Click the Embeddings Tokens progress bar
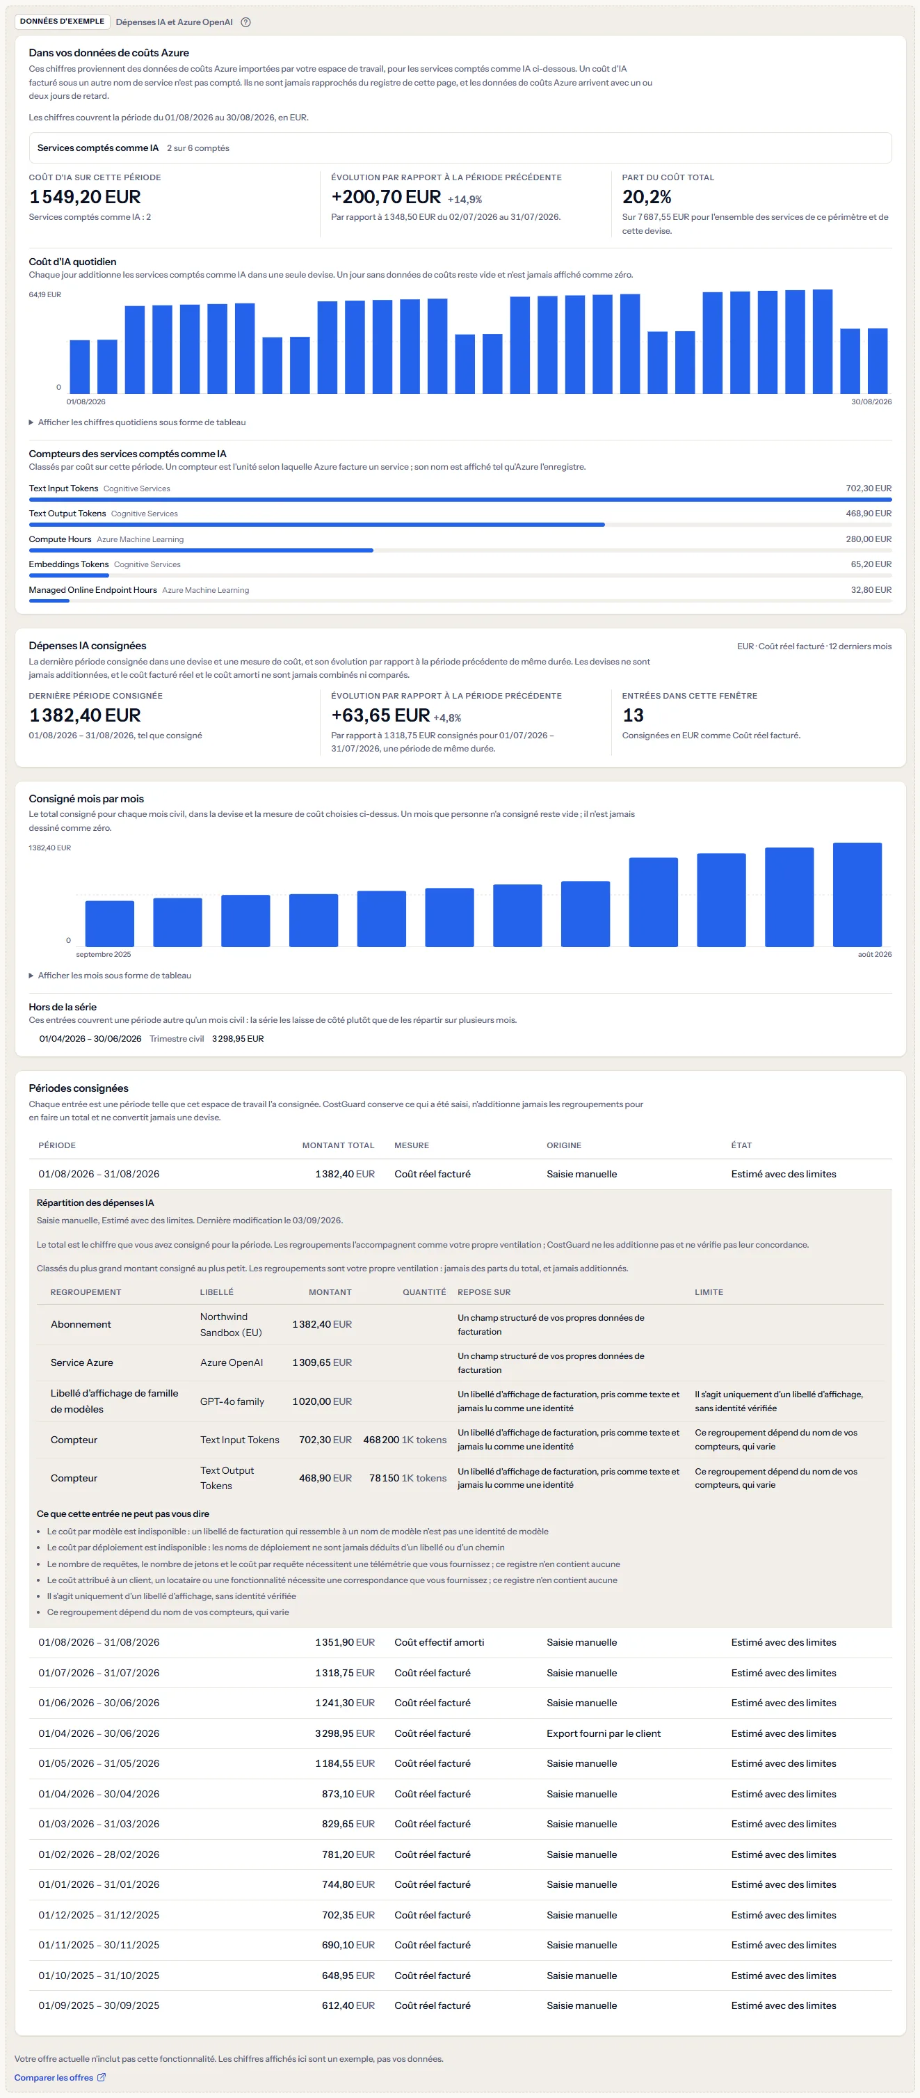The height and width of the screenshot is (2098, 920). [460, 575]
